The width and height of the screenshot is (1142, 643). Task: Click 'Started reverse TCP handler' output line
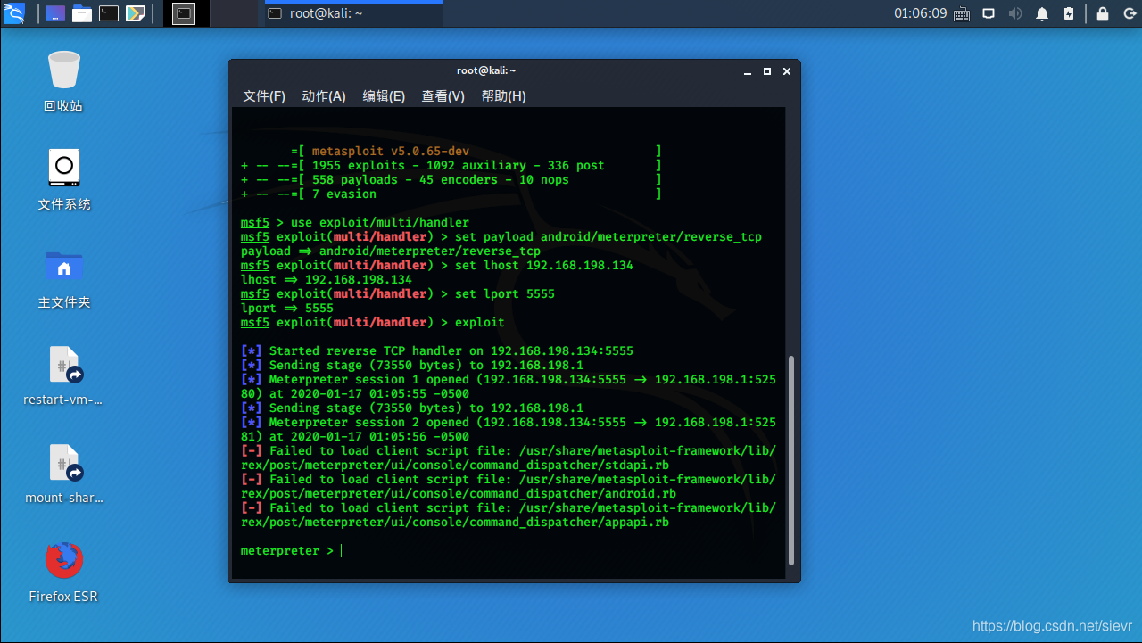[x=437, y=351]
